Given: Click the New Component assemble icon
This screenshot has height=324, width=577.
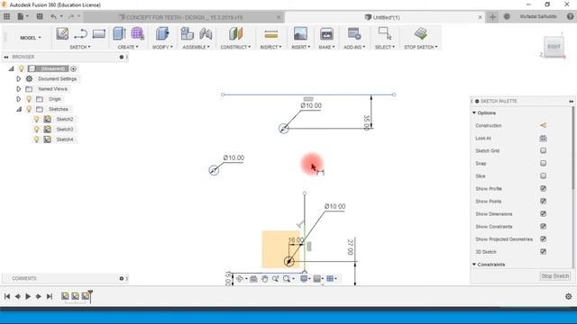Looking at the screenshot, I should click(x=187, y=34).
